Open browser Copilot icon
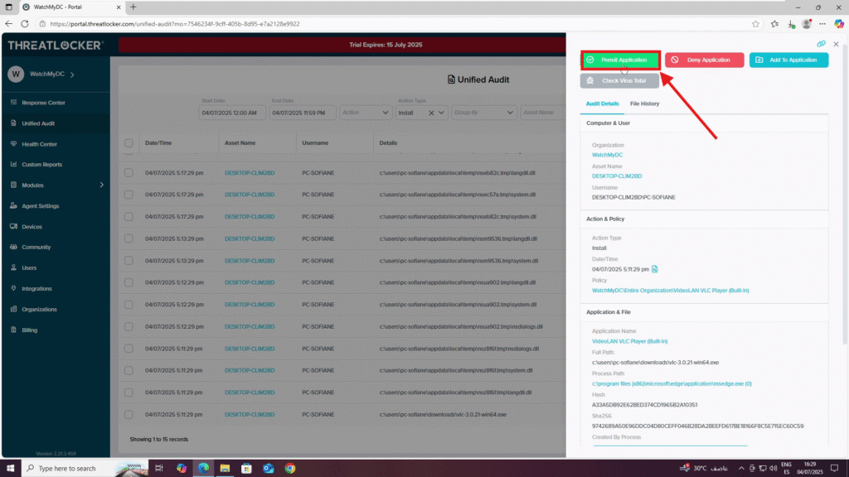This screenshot has height=477, width=849. coord(839,24)
